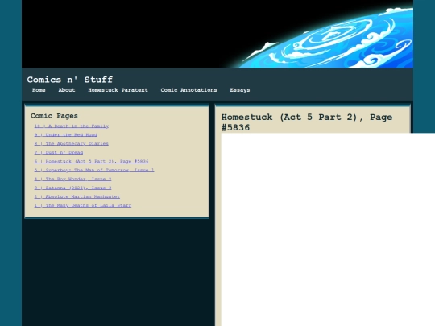Image resolution: width=435 pixels, height=326 pixels.
Task: Open the Home nav link
Action: (x=39, y=90)
